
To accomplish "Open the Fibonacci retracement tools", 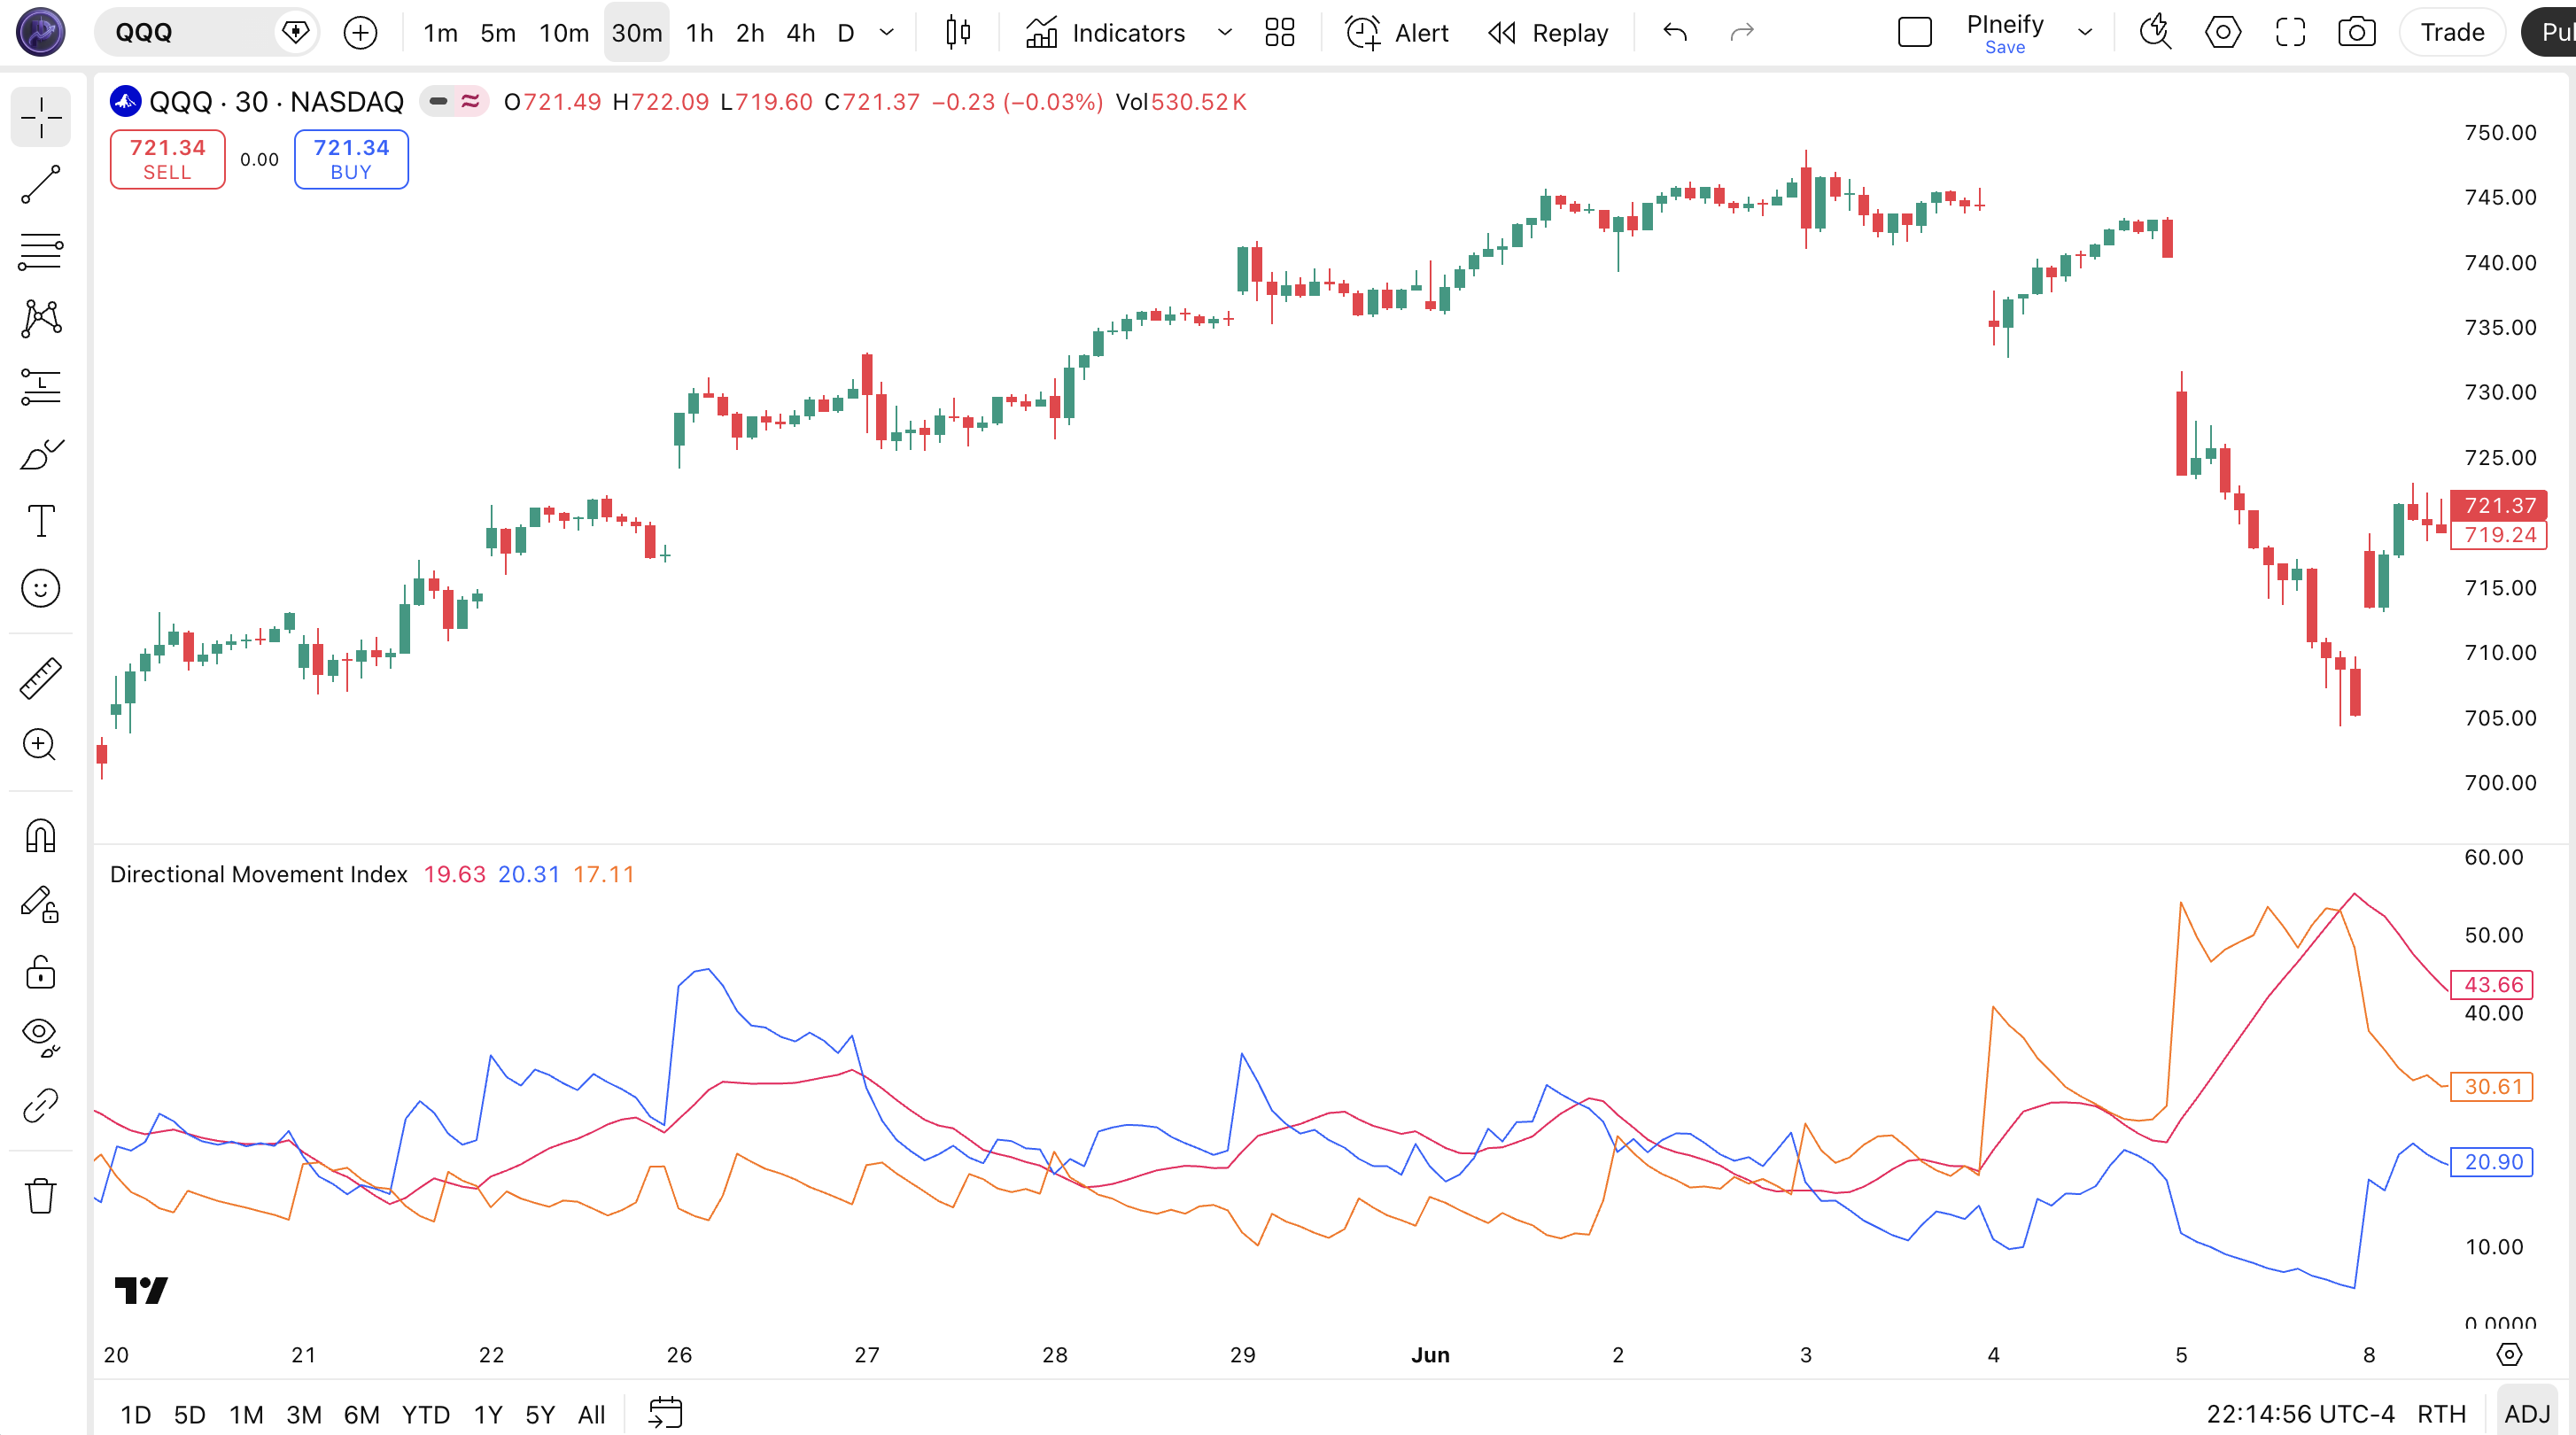I will pos(41,252).
